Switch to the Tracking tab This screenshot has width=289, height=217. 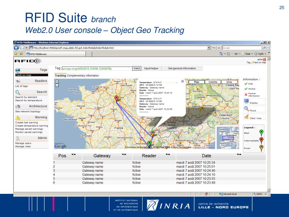click(x=60, y=75)
